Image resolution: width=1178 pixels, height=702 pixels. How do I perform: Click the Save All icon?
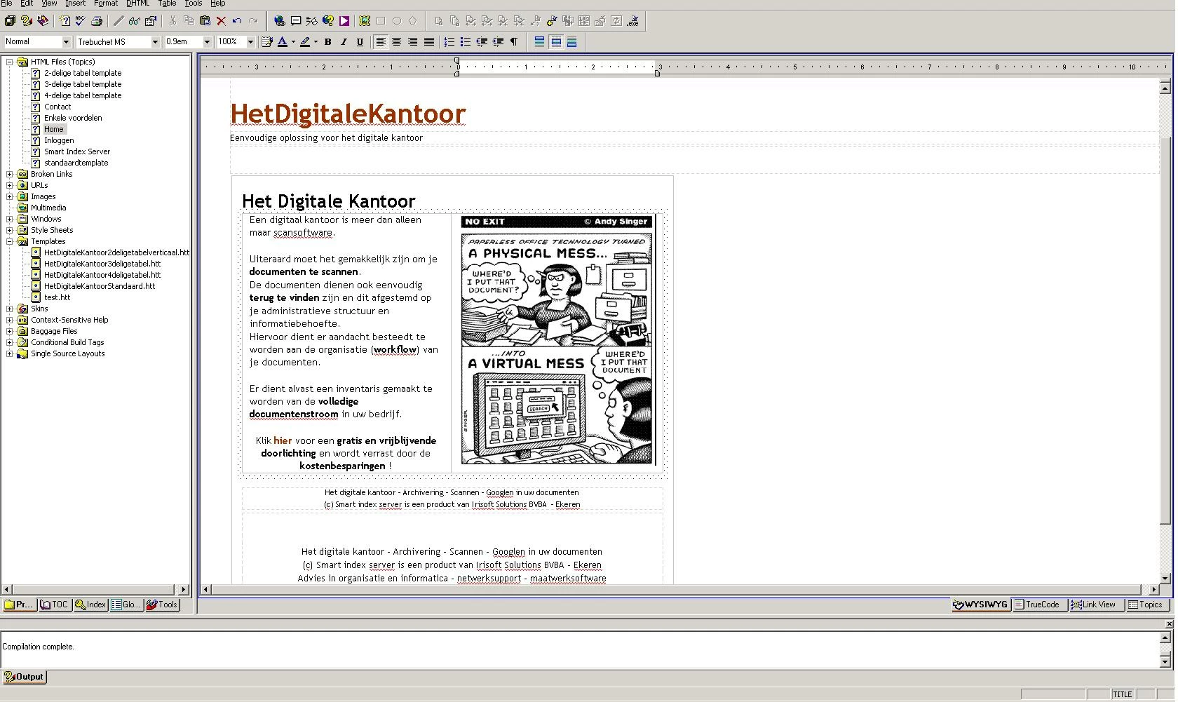tap(10, 21)
